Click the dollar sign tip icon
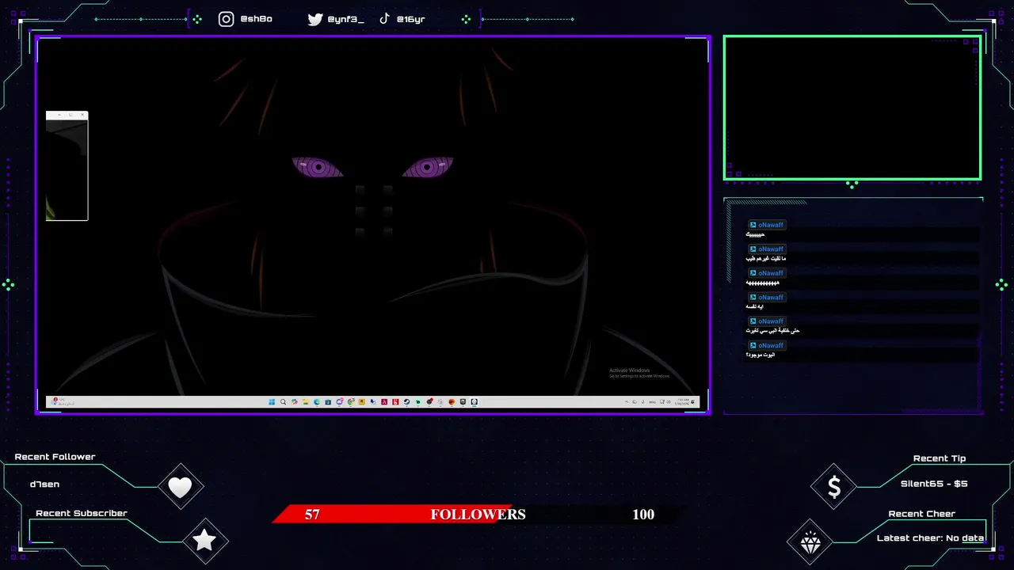Screen dimensions: 1014x570 834,487
